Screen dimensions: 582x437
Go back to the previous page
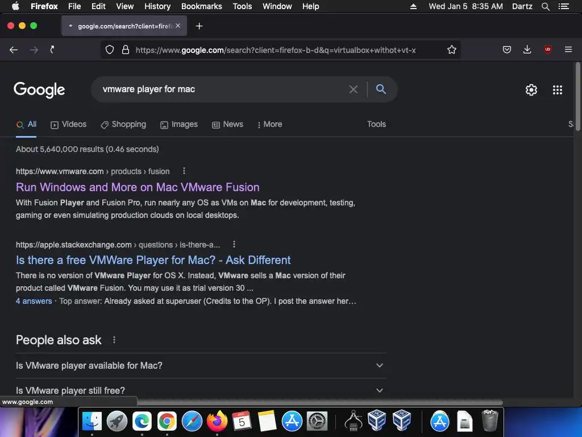[14, 50]
